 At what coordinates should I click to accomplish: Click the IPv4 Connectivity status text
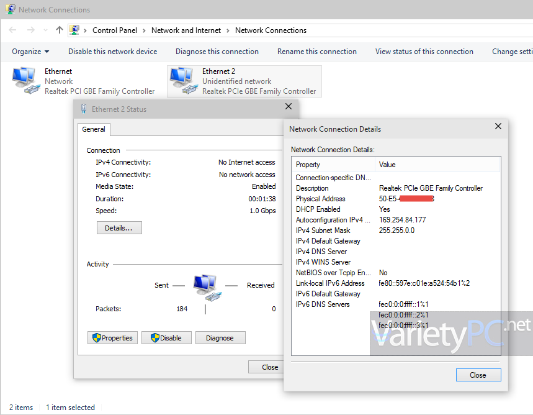pos(247,162)
